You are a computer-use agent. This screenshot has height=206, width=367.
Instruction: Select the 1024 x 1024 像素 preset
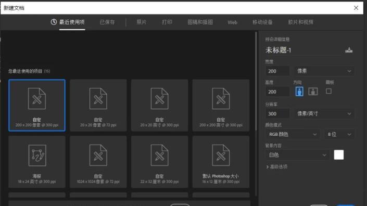tap(98, 162)
